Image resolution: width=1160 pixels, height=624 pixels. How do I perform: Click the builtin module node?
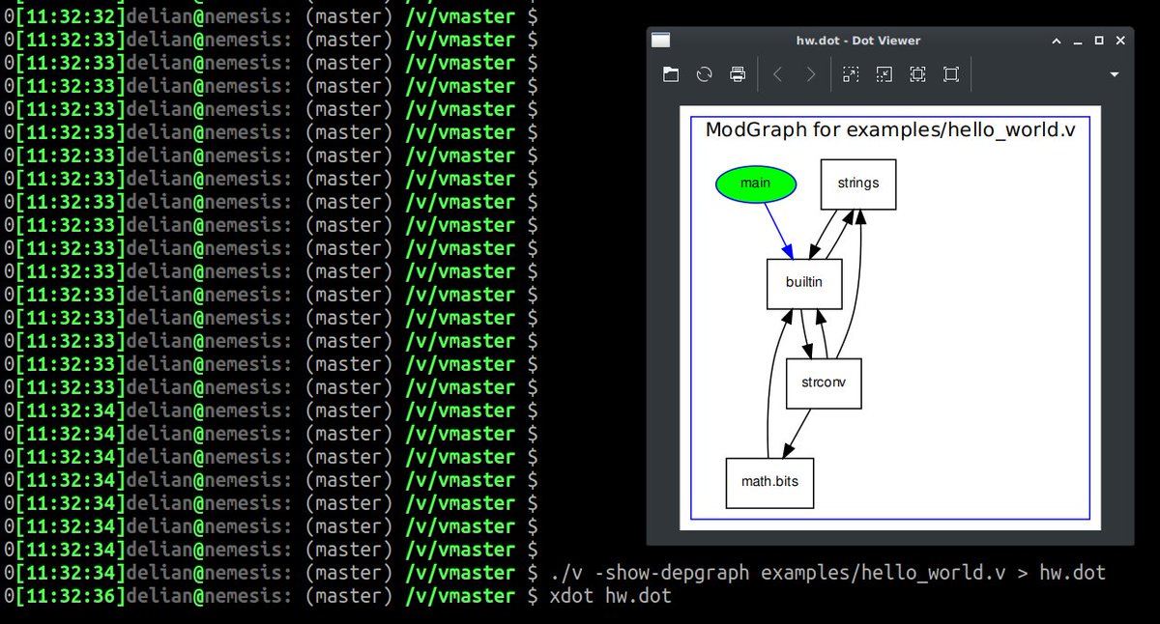(x=804, y=283)
